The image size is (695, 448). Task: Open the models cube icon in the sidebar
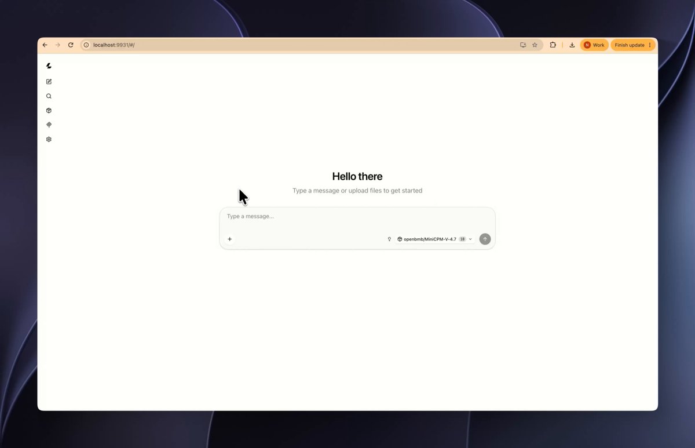(x=49, y=110)
